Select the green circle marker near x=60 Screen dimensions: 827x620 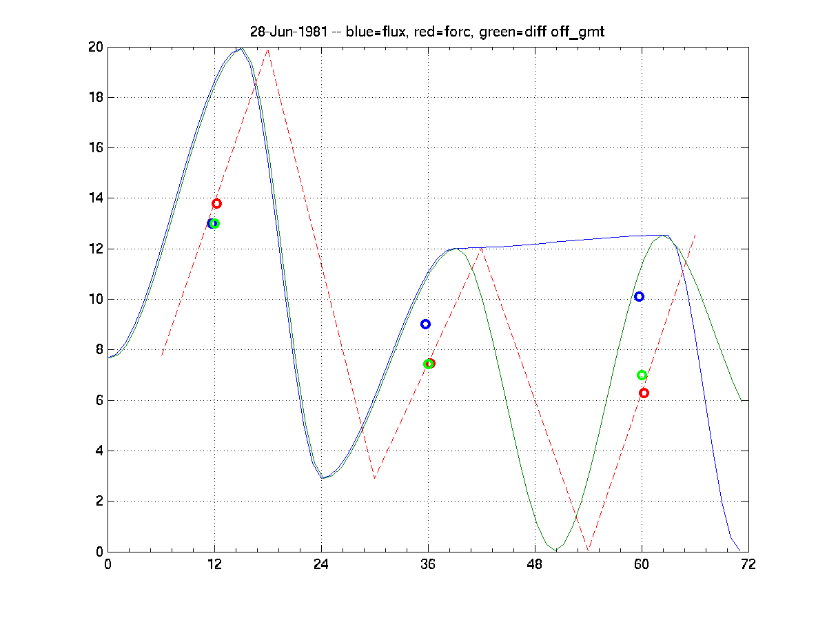click(642, 375)
